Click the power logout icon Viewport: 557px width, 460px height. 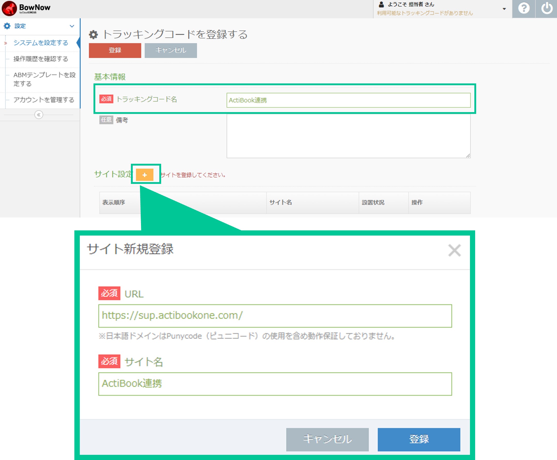[x=546, y=9]
